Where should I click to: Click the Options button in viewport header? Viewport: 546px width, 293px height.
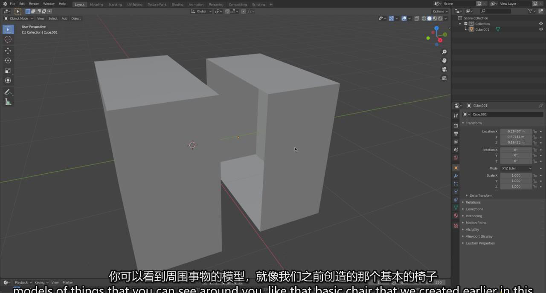tap(439, 11)
